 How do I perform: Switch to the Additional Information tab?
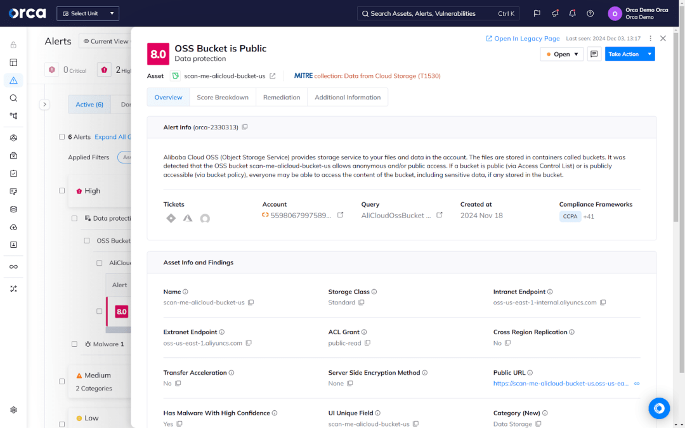coord(348,98)
